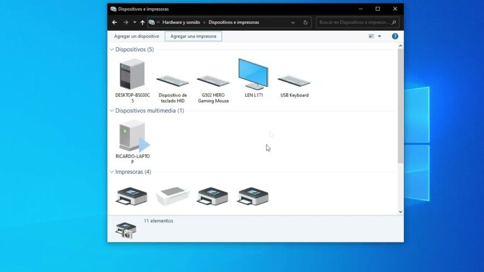Open the help question mark icon

tap(395, 37)
